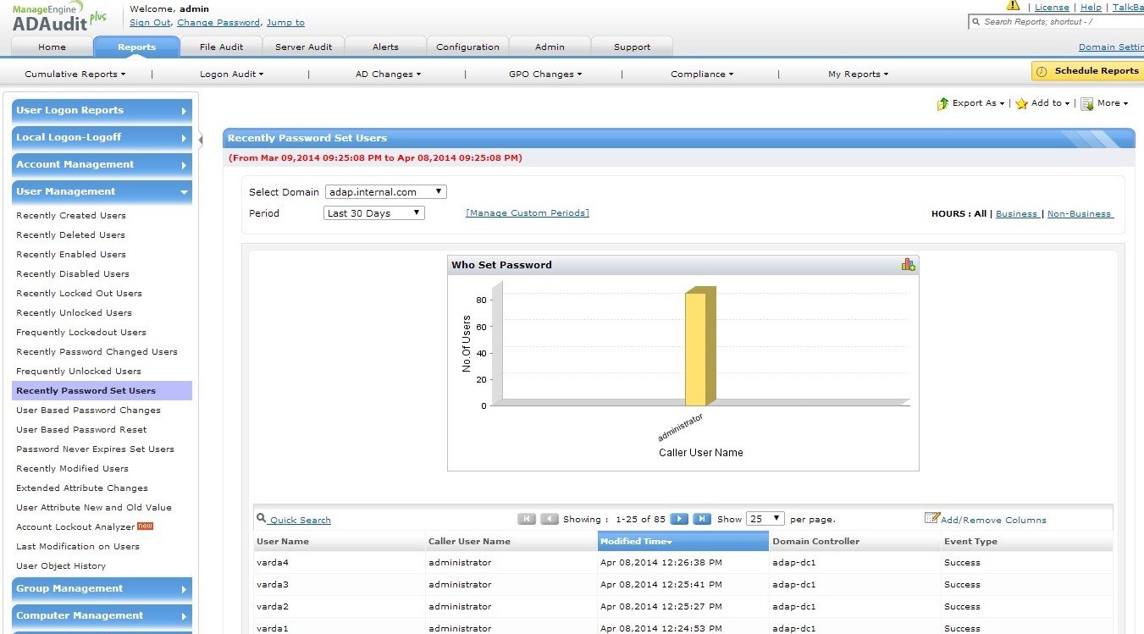Open the AD Changes menu

[388, 74]
